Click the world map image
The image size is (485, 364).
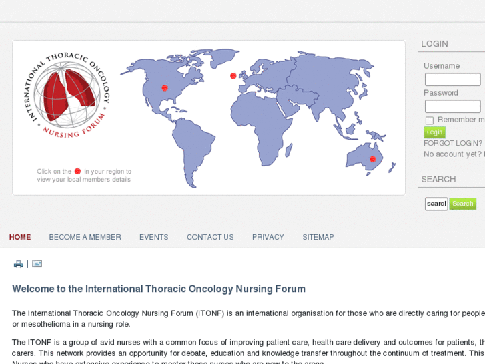click(x=258, y=118)
